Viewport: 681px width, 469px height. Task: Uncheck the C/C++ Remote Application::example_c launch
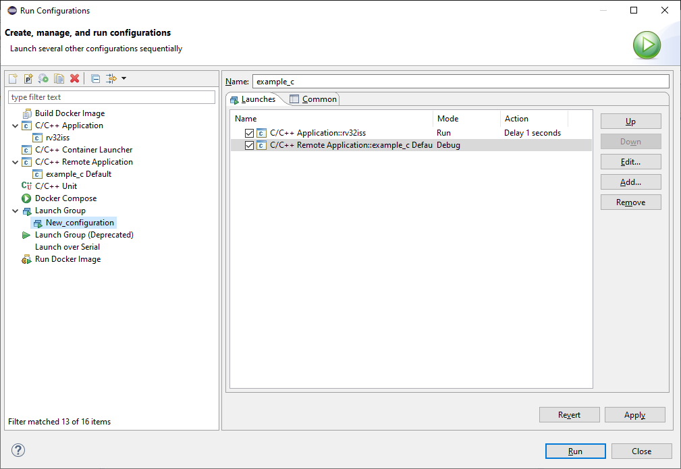pos(250,145)
